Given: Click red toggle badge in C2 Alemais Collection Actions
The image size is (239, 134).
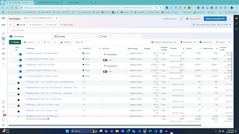Looking at the screenshot, I should pyautogui.click(x=105, y=72).
